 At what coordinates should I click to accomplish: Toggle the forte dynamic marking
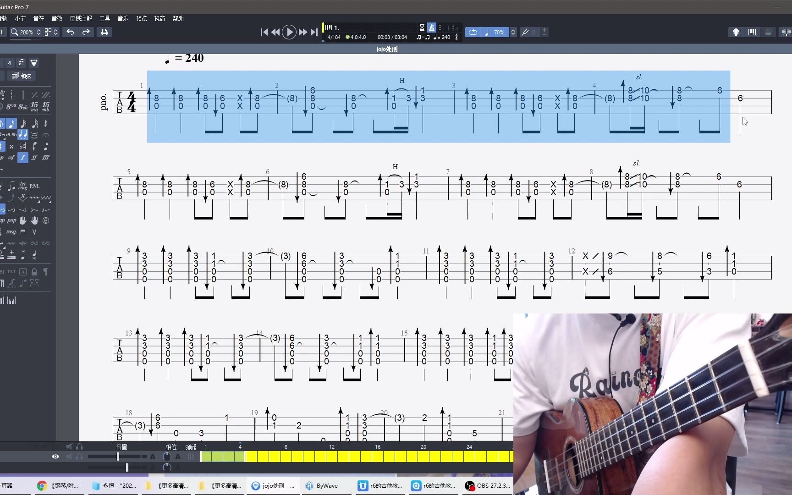pos(23,157)
